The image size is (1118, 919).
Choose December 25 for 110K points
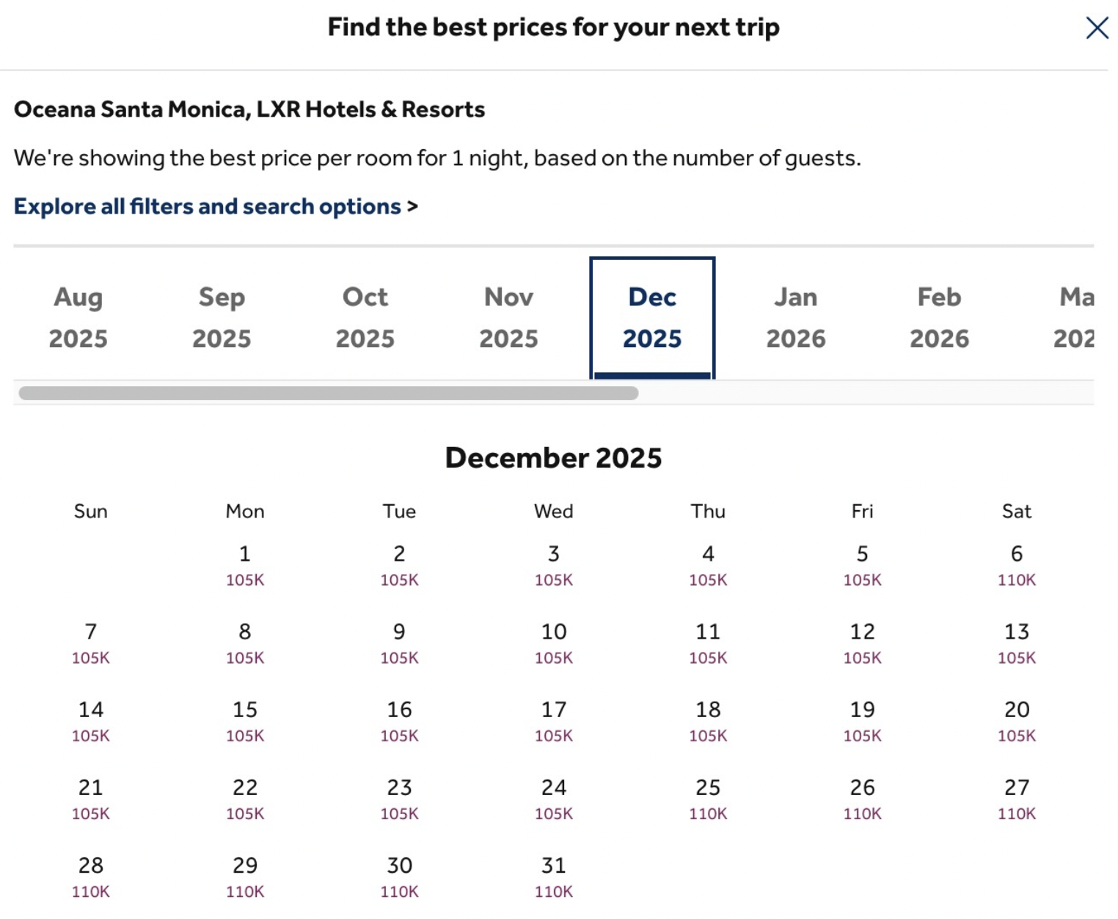pyautogui.click(x=708, y=799)
